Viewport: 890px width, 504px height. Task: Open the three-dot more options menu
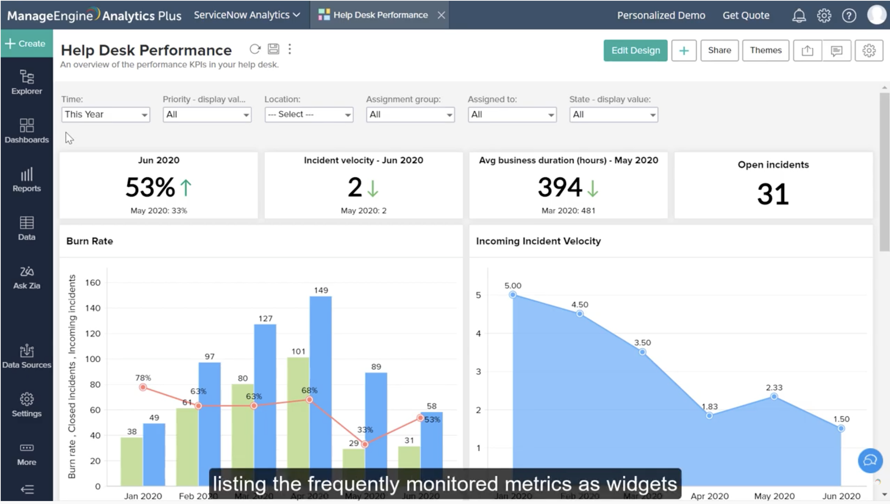click(289, 49)
